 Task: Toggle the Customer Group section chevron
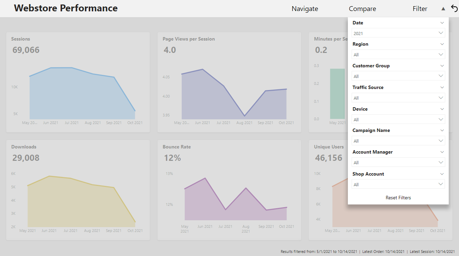tap(442, 66)
